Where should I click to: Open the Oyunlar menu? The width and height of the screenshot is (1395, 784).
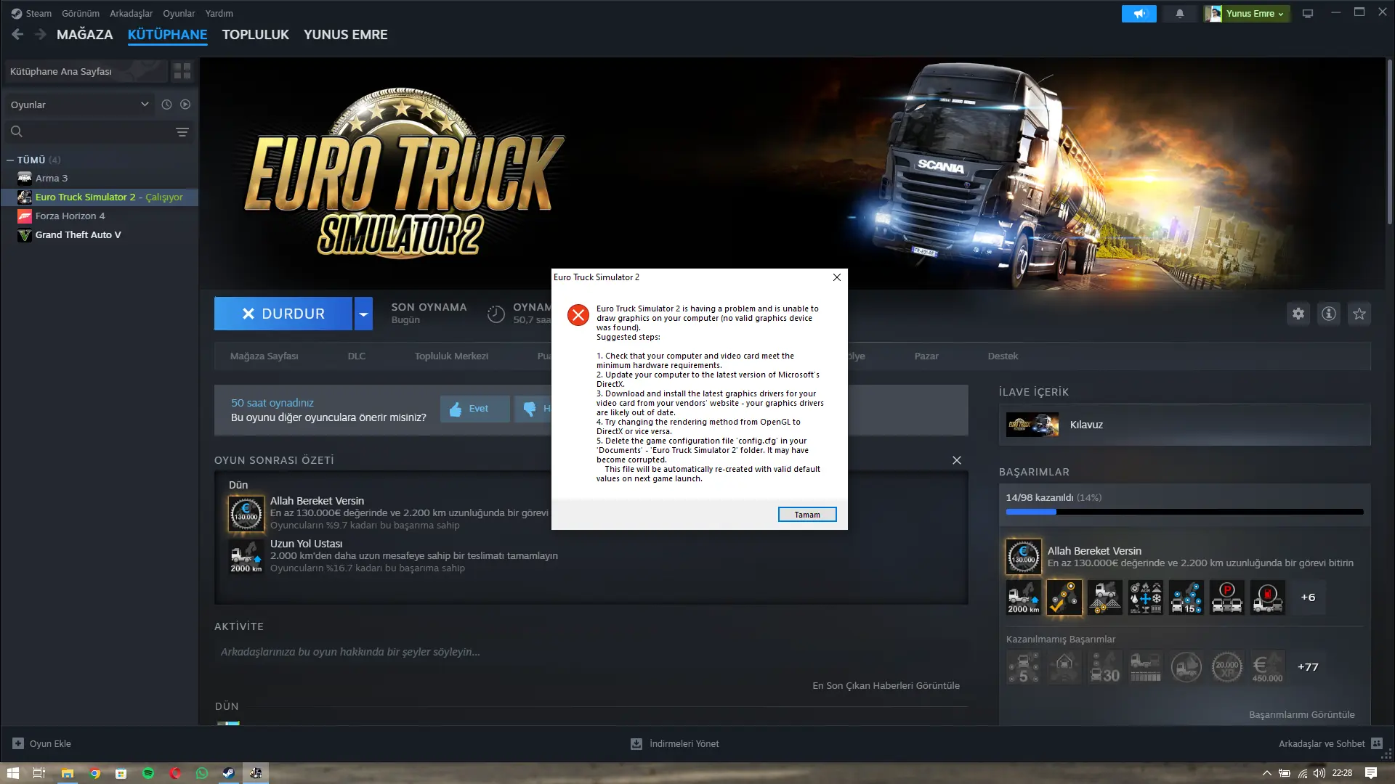coord(179,13)
